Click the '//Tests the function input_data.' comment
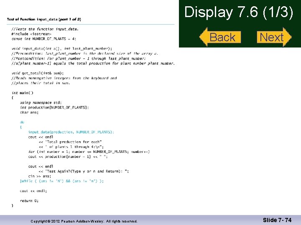Screen dimensions: 301x225 click(x=45, y=29)
